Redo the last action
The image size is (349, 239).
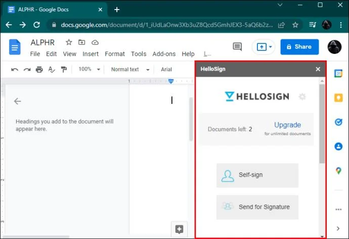(27, 70)
